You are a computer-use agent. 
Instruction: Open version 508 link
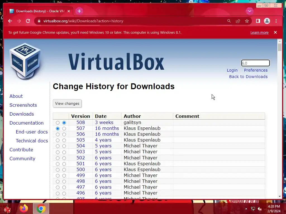pos(81,122)
